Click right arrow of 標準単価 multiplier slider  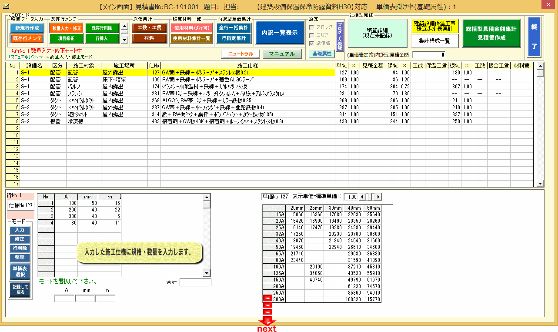tap(378, 197)
